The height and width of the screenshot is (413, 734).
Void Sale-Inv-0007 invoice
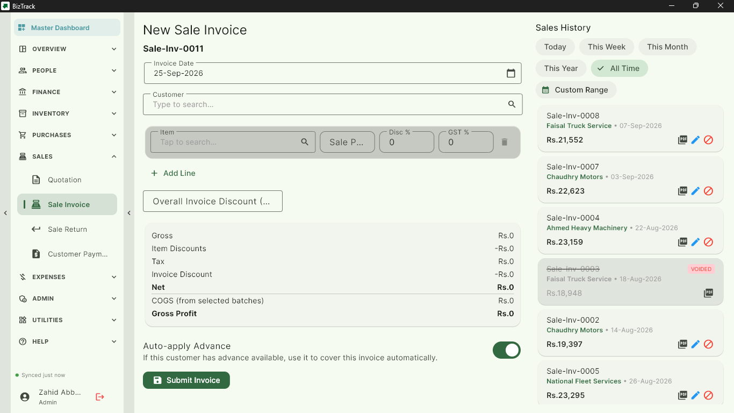pos(708,191)
